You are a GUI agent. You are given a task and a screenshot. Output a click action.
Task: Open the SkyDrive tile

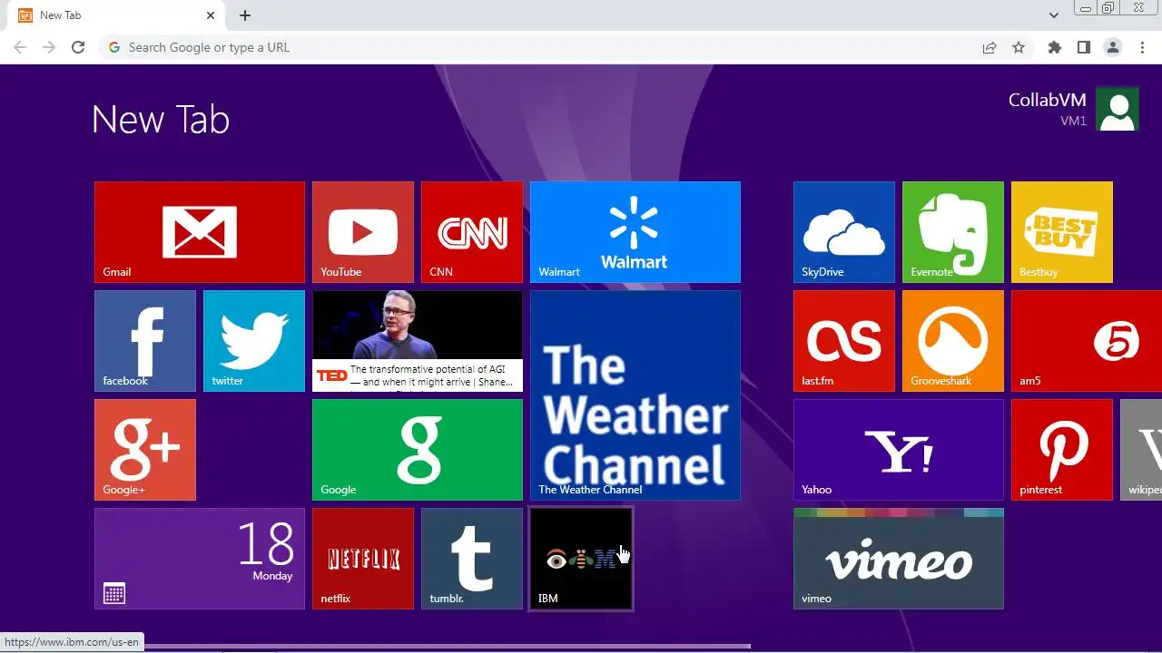point(844,232)
